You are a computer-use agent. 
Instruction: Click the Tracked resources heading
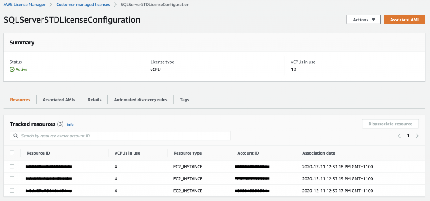coord(33,124)
